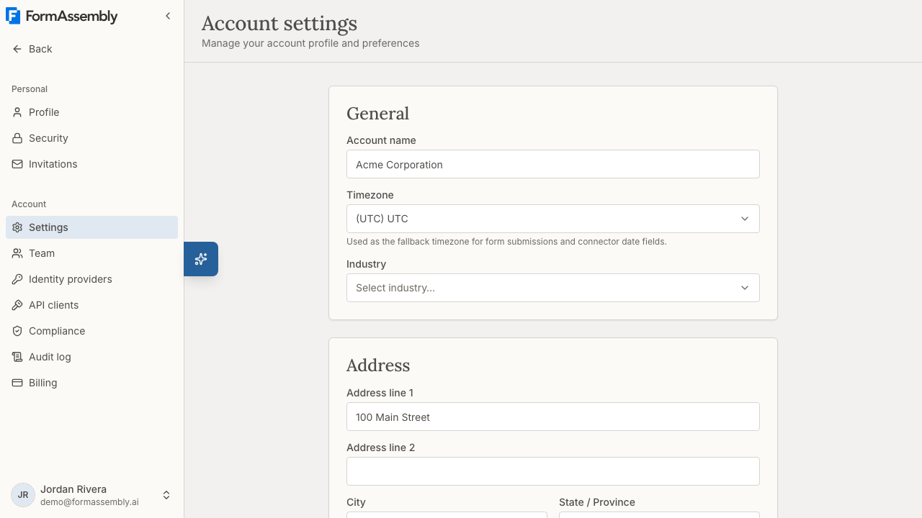Click the fallback timezone helper text
The height and width of the screenshot is (518, 922).
[506, 242]
